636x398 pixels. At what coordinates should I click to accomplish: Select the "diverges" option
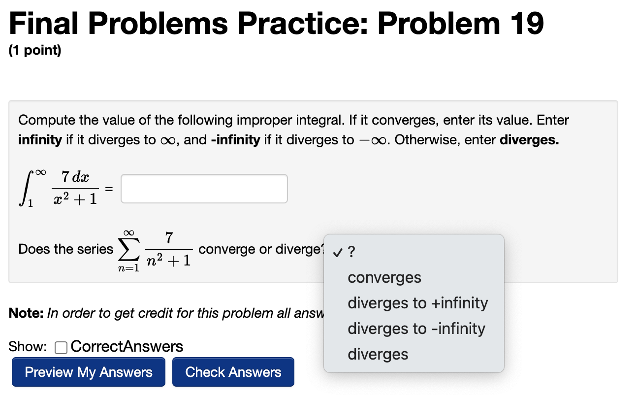(x=377, y=354)
